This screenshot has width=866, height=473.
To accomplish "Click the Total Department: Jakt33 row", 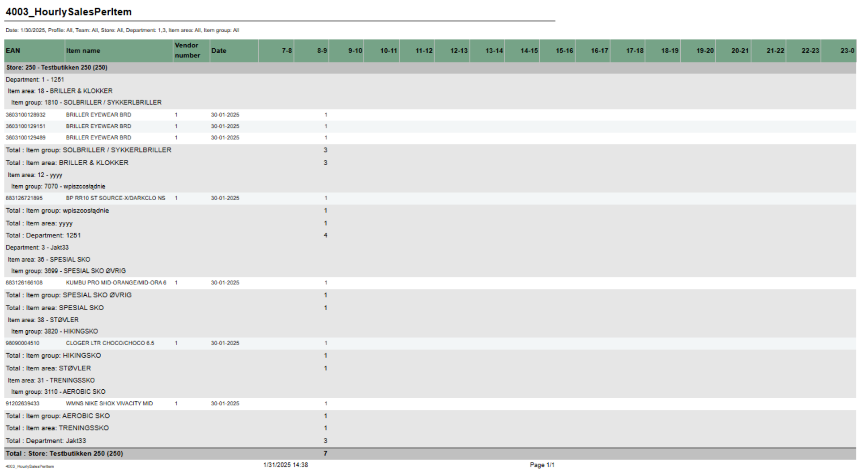I will 46,441.
